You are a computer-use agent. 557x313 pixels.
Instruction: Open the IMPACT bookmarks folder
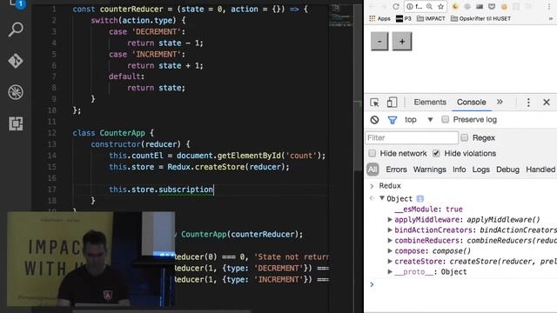tap(431, 18)
